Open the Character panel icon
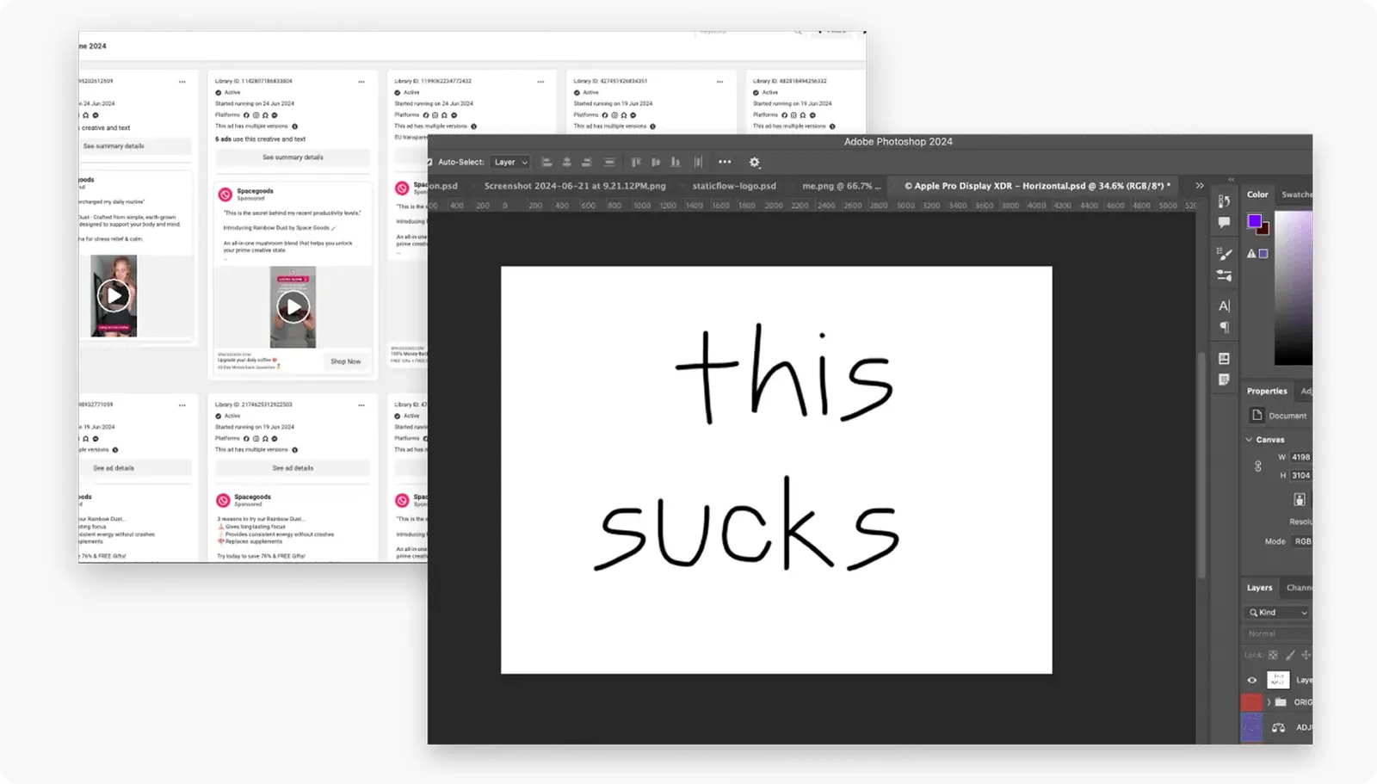 coord(1224,306)
